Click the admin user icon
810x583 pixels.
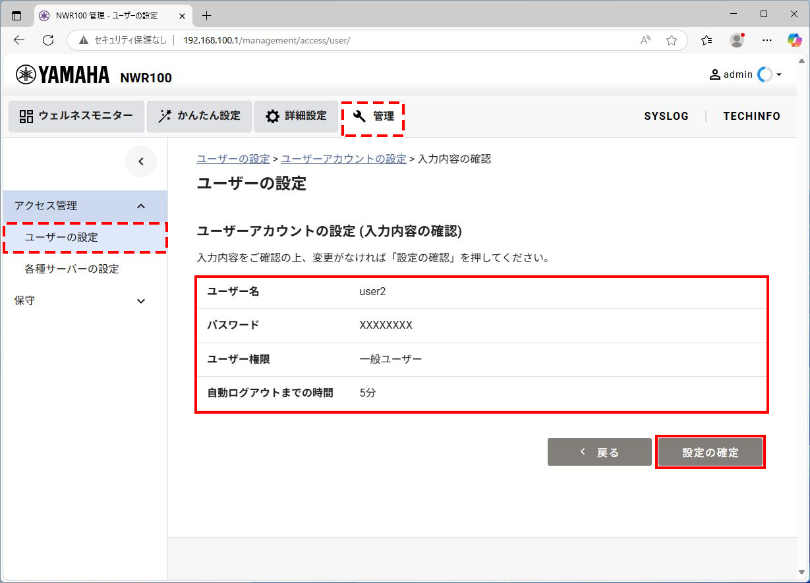click(x=714, y=74)
